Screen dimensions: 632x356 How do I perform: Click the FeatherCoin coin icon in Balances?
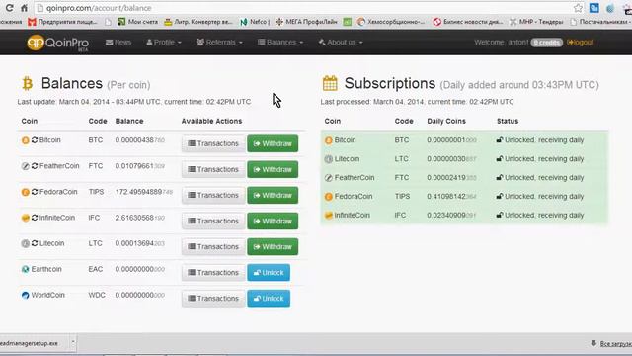point(26,166)
